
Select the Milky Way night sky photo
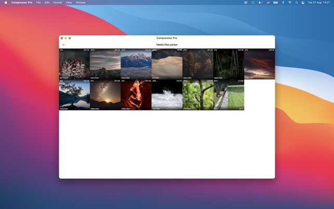(105, 95)
